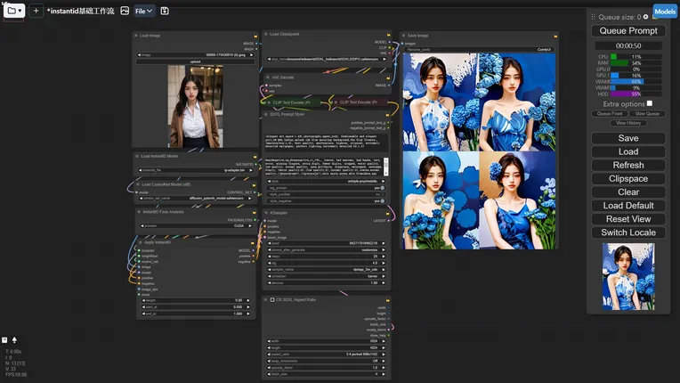Click the image icon beside workflow title
Screen dimensions: 680x383
coord(125,11)
